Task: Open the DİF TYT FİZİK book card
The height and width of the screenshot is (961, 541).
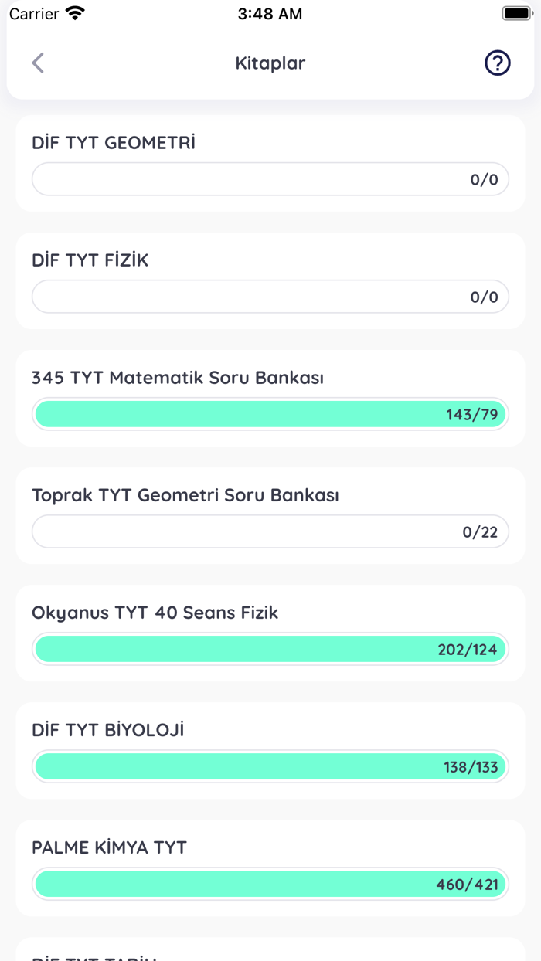Action: pyautogui.click(x=270, y=280)
